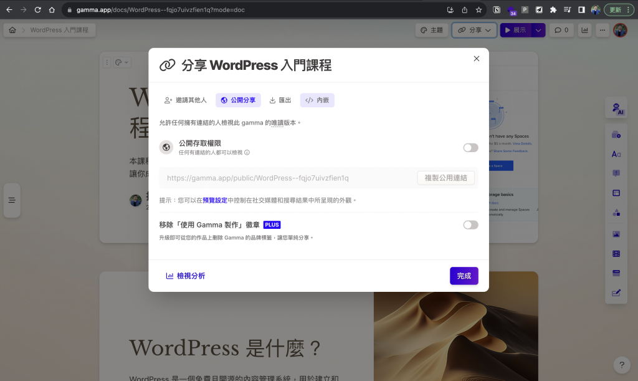Open the browser side panel icon

click(x=581, y=10)
